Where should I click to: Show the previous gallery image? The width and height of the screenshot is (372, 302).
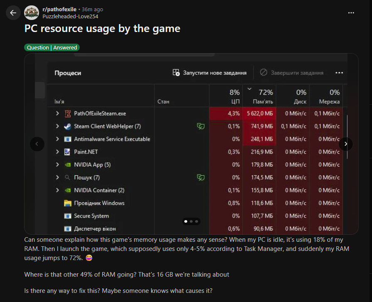(x=37, y=144)
